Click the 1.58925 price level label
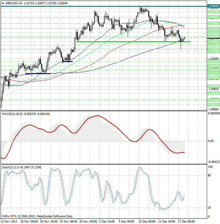220x224 pixels. click(214, 105)
